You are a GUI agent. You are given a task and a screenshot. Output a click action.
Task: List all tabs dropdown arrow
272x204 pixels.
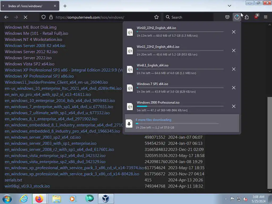click(x=229, y=6)
